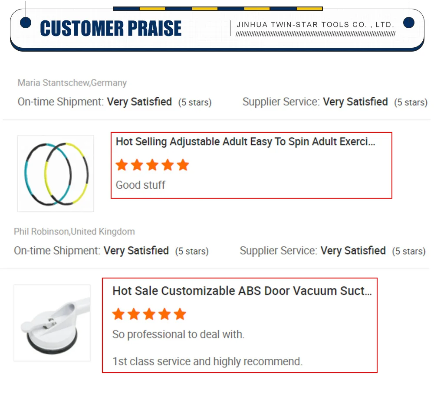This screenshot has height=393, width=434.
Task: Open the Hot Sale Customizable ABS Door title
Action: coord(242,291)
